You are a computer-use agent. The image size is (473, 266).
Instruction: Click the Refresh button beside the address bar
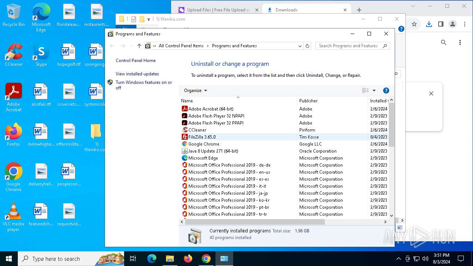[x=307, y=46]
